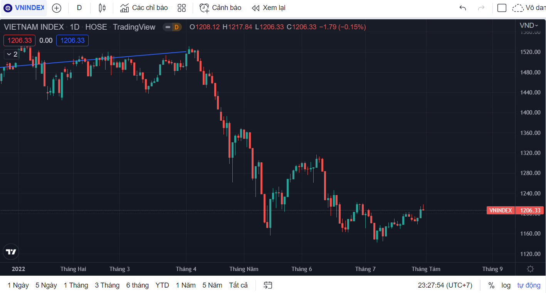This screenshot has height=293, width=546.
Task: Toggle log scale mode
Action: (x=506, y=285)
